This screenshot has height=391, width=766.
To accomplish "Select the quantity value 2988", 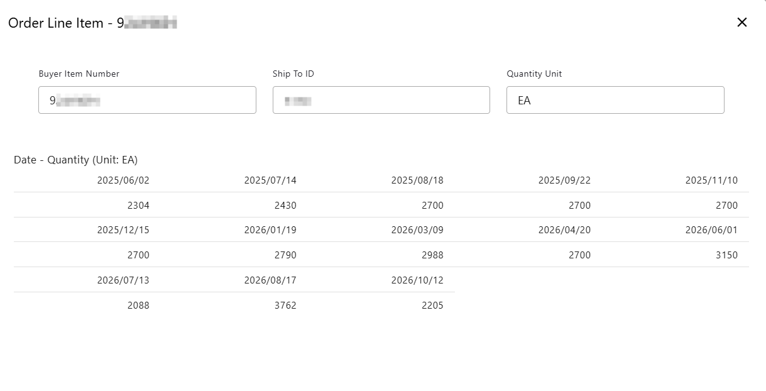I will 432,255.
